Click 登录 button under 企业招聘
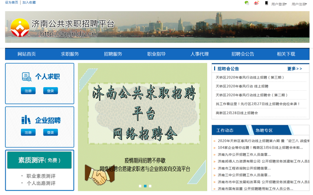Image resolution: width=313 pixels, height=195 pixels. coord(51,132)
